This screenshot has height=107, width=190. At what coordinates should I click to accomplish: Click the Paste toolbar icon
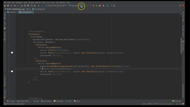coord(28,6)
